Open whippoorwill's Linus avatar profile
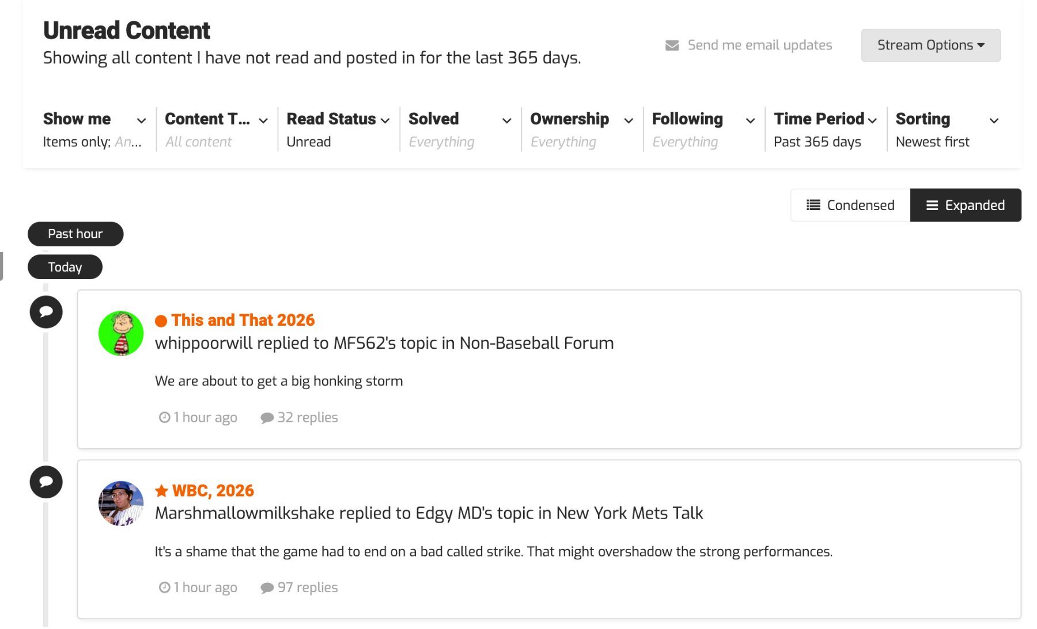 pyautogui.click(x=121, y=334)
